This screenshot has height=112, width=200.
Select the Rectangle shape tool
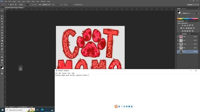(2, 57)
